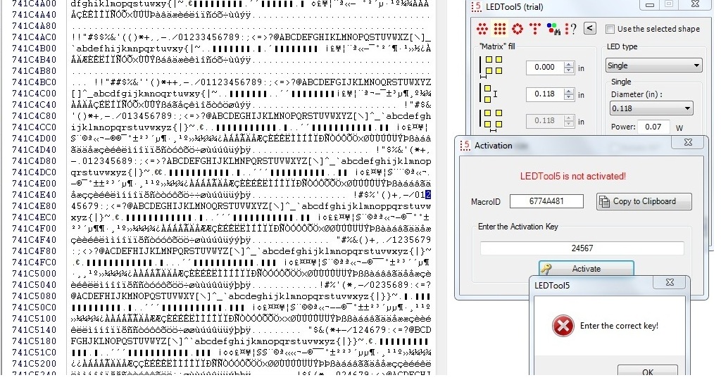Click hex address 741C4F80

pos(35,251)
